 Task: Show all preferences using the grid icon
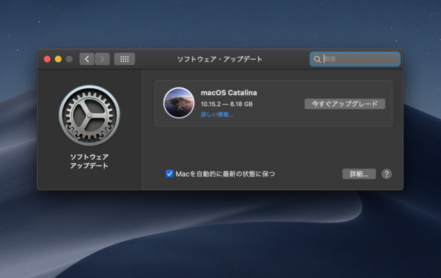(125, 59)
